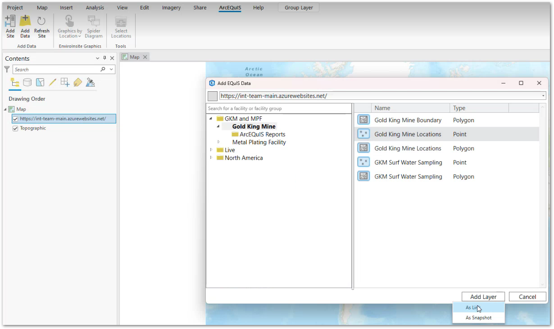This screenshot has width=554, height=329.
Task: Switch to the Insert ribbon tab
Action: coord(66,8)
